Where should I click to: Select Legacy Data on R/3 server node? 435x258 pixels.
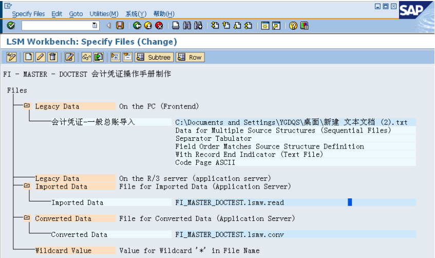[75, 178]
